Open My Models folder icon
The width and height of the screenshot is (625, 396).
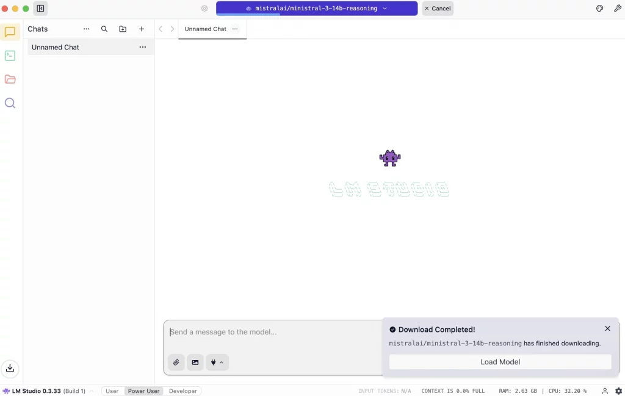click(x=10, y=79)
